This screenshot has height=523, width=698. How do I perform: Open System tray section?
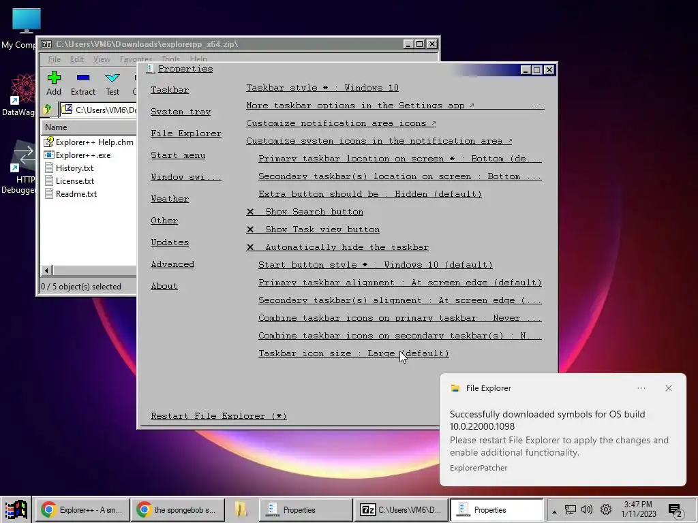tap(180, 112)
